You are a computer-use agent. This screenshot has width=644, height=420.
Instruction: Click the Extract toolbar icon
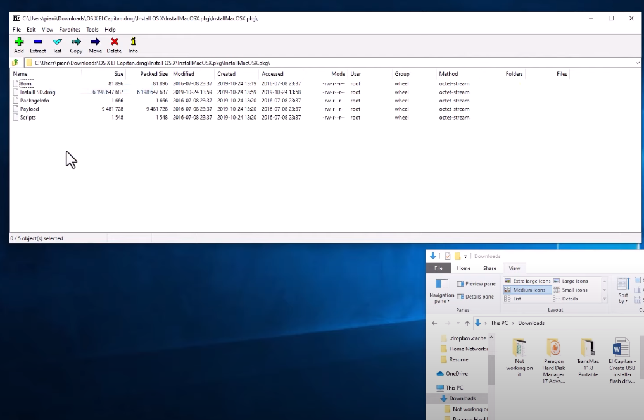[38, 45]
